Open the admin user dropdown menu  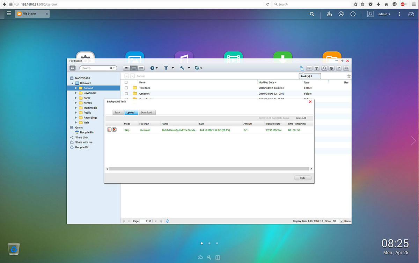384,14
